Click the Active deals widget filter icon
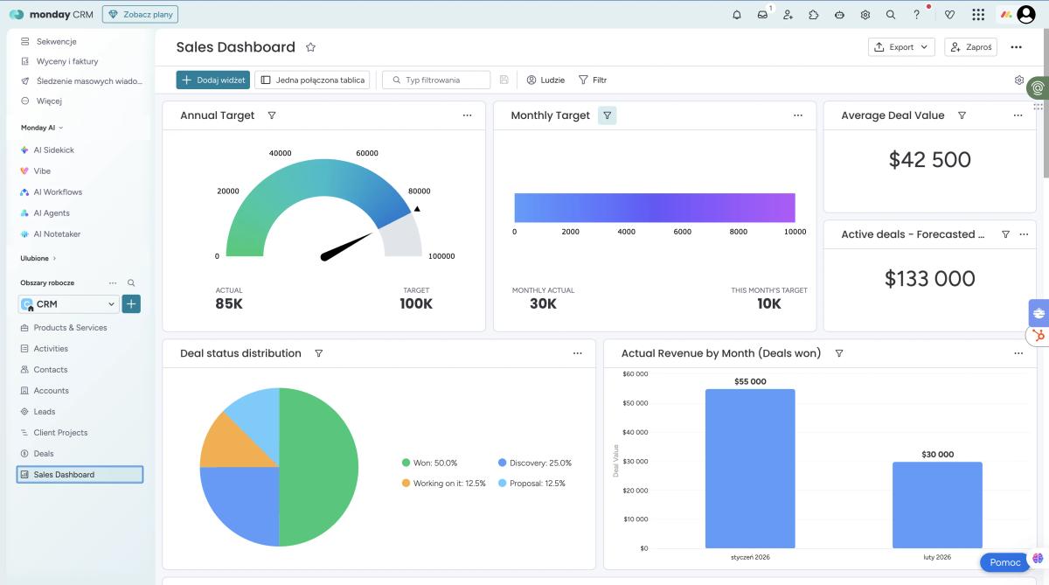Screen dimensions: 1049x585 pyautogui.click(x=1005, y=234)
